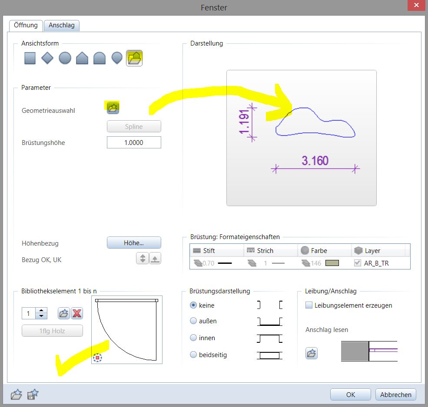Open the Anschlag lesen folder icon
The image size is (428, 407).
pyautogui.click(x=312, y=353)
